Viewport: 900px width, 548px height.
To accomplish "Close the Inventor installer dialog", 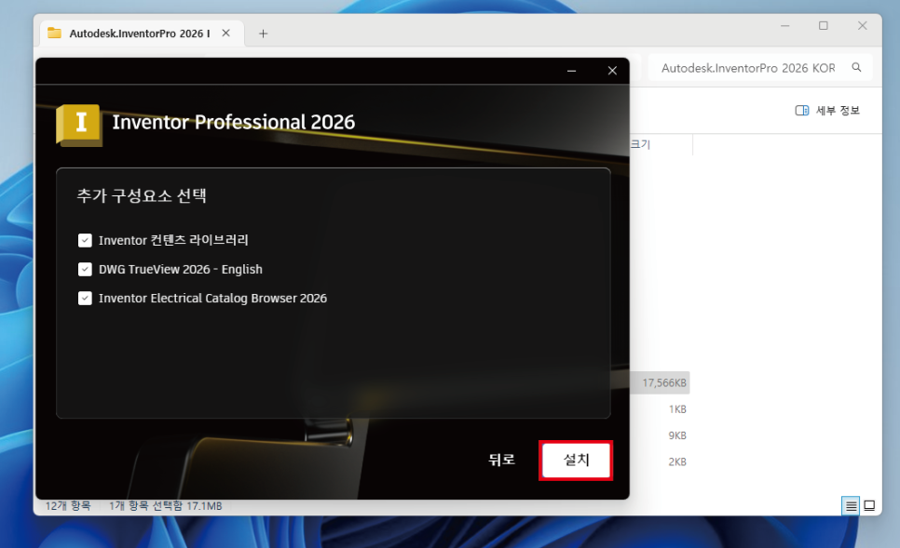I will [x=612, y=71].
